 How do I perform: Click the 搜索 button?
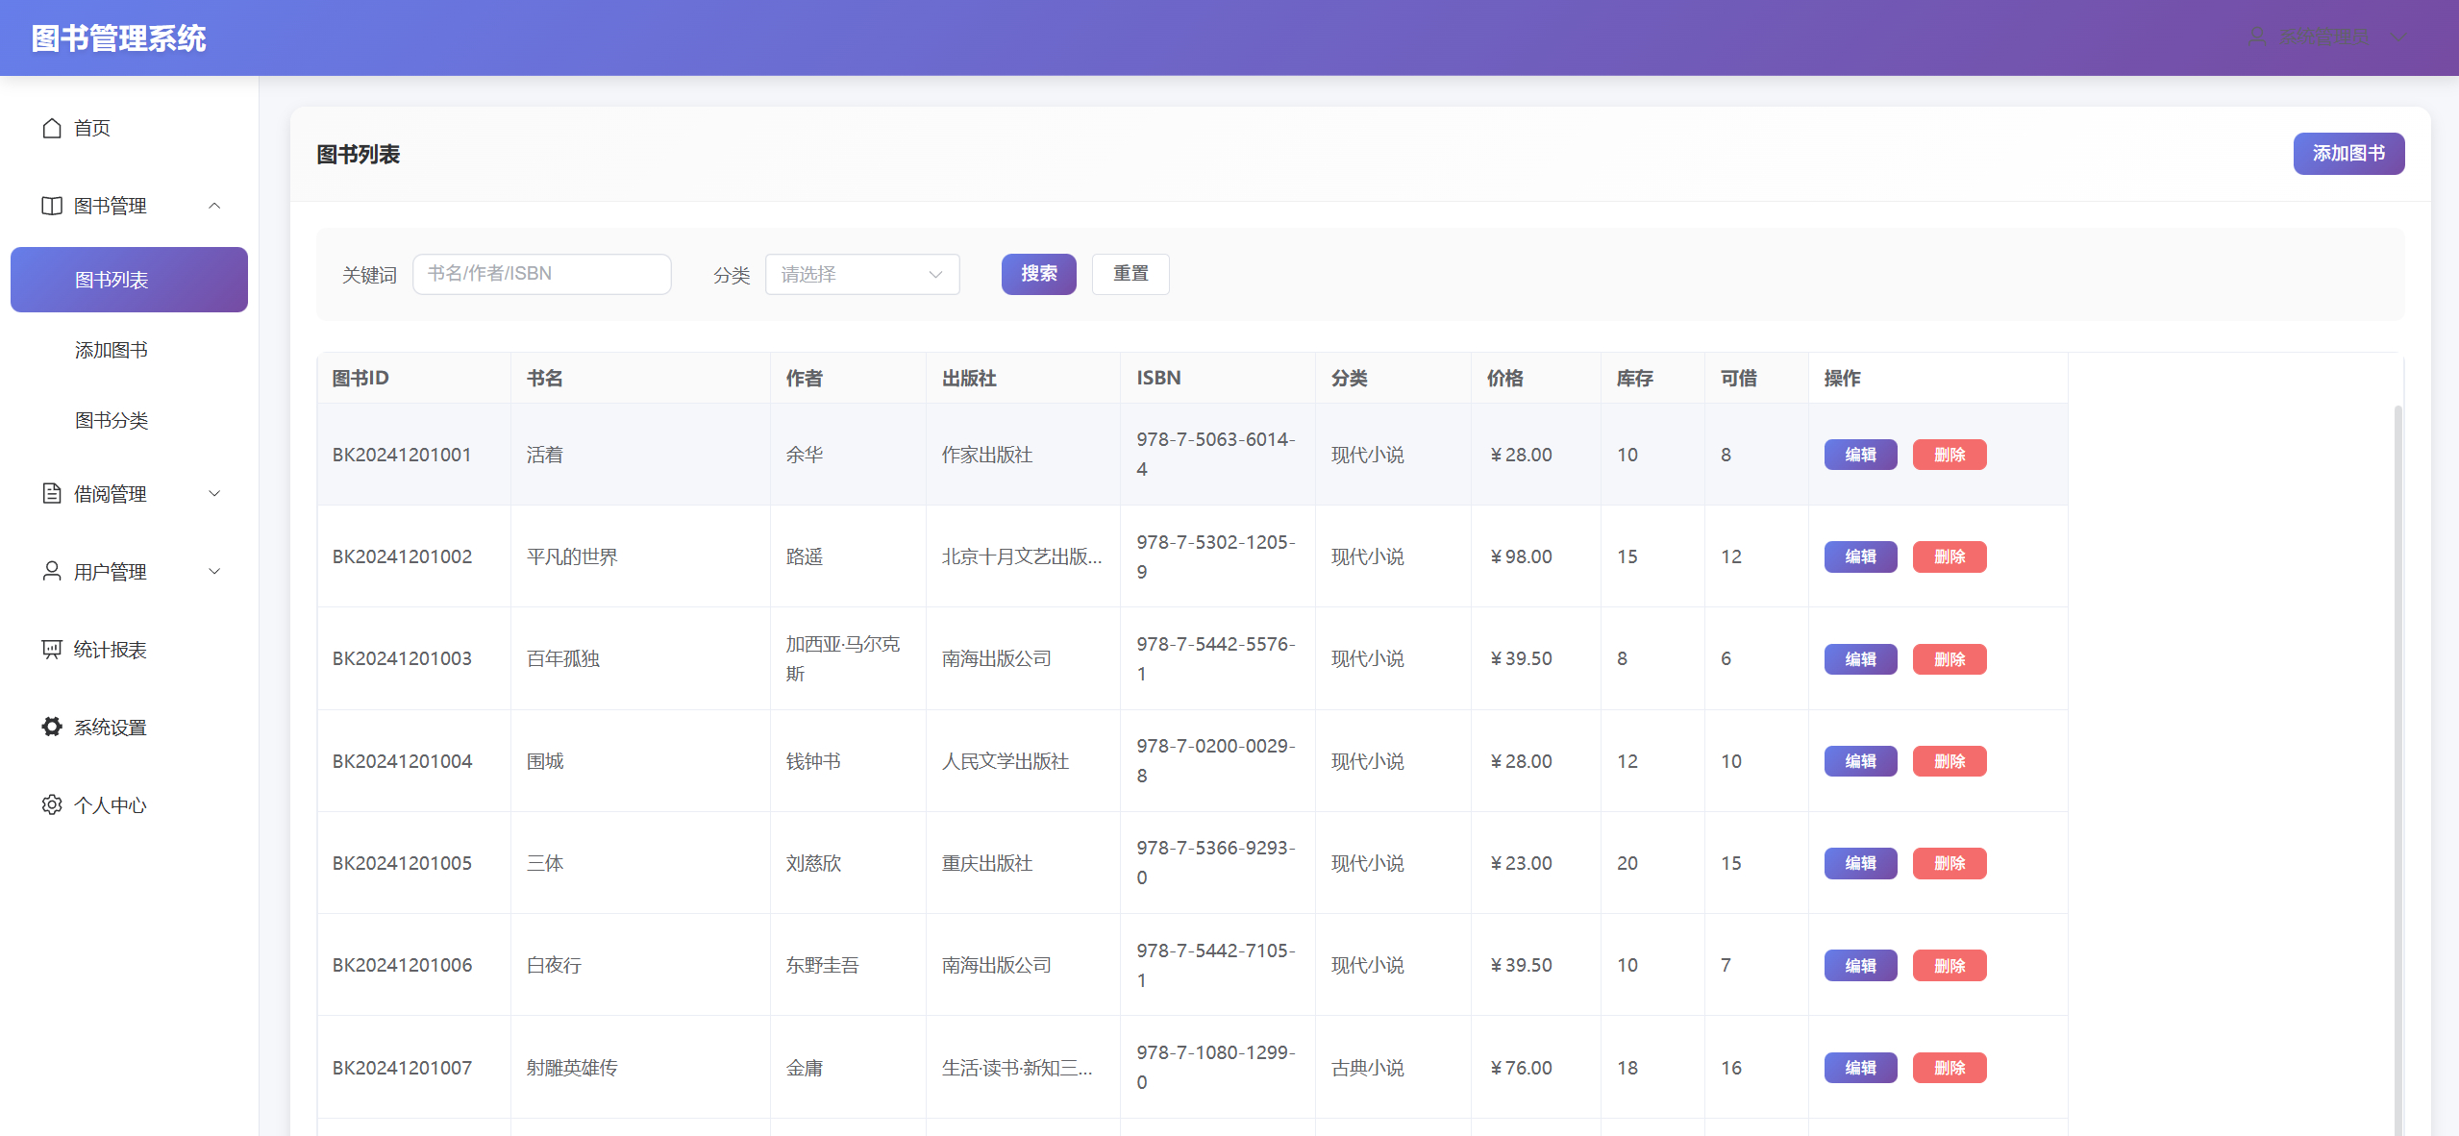pos(1038,274)
